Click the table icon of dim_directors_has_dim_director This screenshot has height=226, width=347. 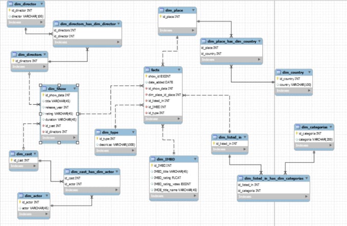coord(57,24)
